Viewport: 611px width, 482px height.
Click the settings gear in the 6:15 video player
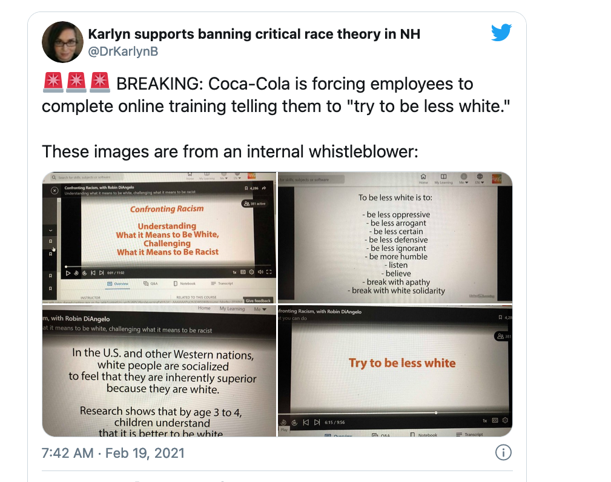pyautogui.click(x=505, y=420)
